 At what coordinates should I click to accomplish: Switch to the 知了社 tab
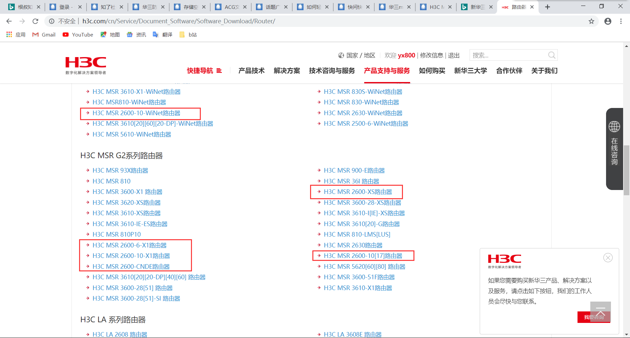click(x=107, y=7)
